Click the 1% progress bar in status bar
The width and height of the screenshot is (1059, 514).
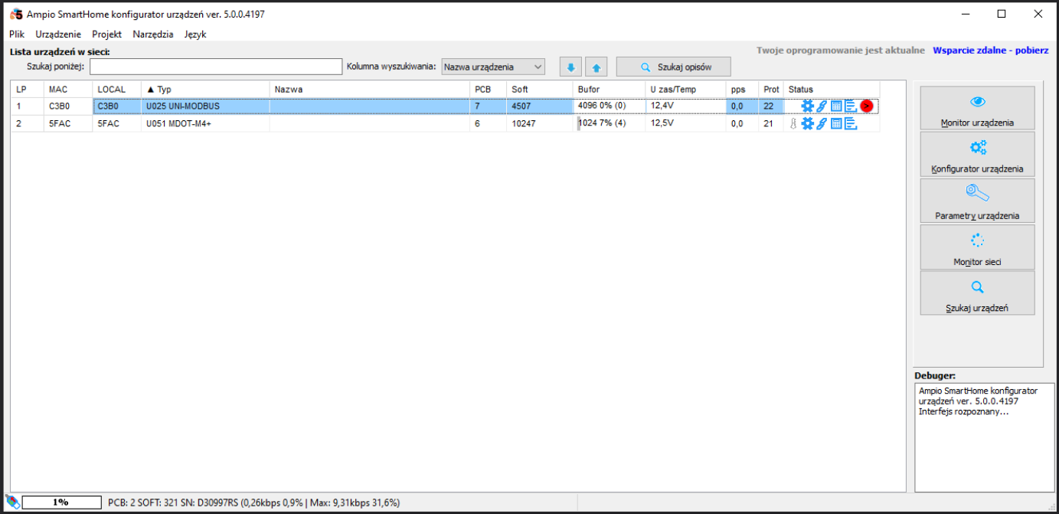click(x=61, y=503)
